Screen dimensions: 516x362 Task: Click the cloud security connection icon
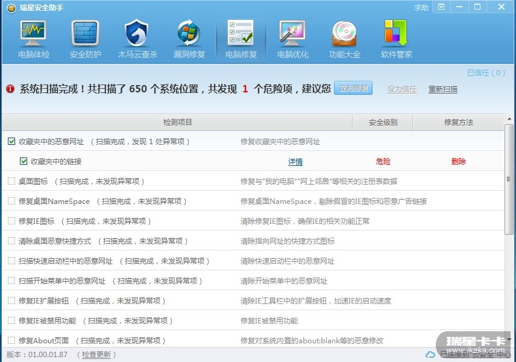(x=430, y=355)
